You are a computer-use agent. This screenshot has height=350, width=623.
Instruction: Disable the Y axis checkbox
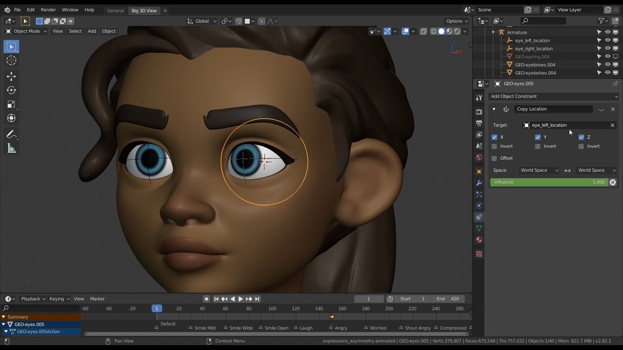pyautogui.click(x=537, y=137)
